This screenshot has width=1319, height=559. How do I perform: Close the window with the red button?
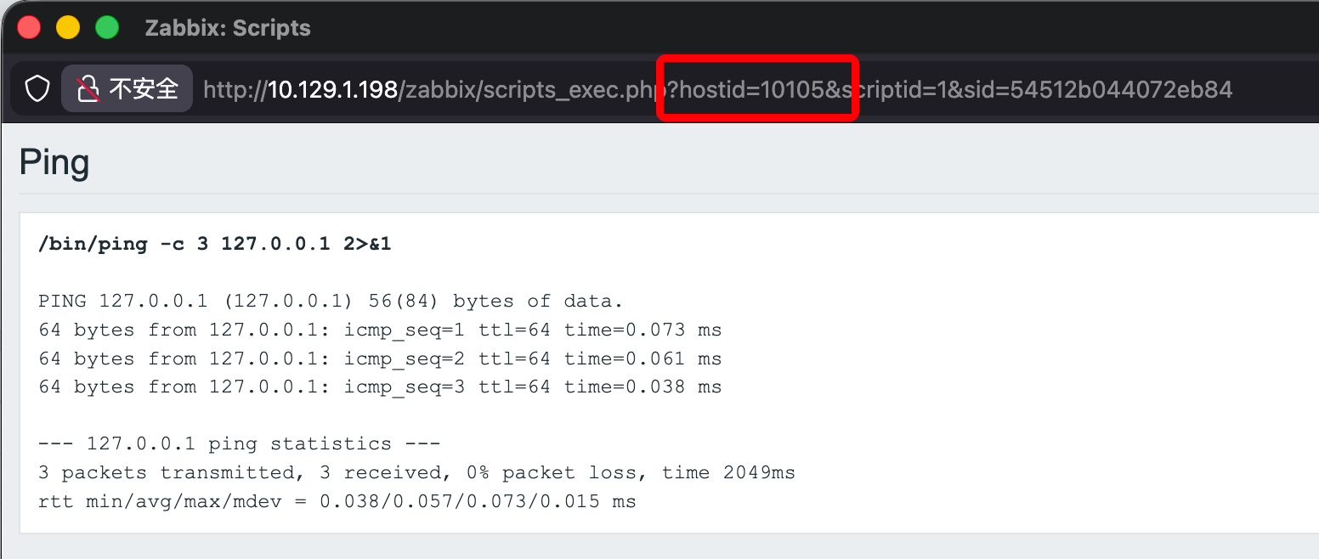(x=30, y=27)
